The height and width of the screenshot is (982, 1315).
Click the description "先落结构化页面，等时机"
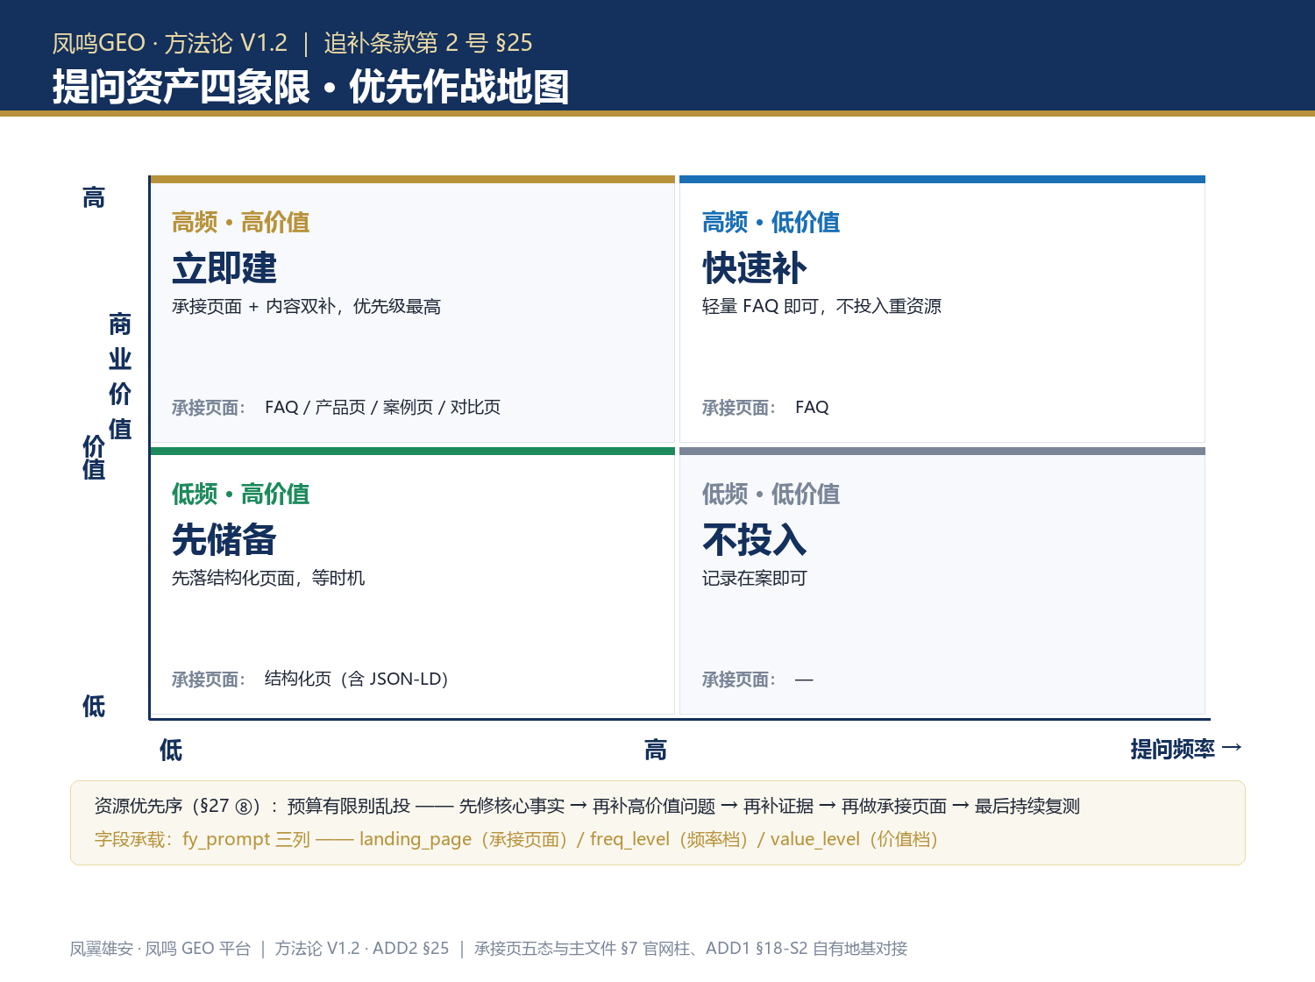268,578
